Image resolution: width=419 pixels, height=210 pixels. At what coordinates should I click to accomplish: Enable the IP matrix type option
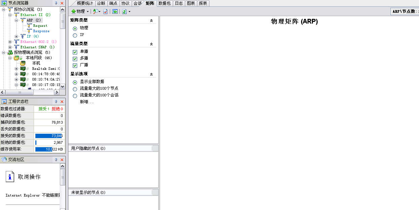click(75, 35)
